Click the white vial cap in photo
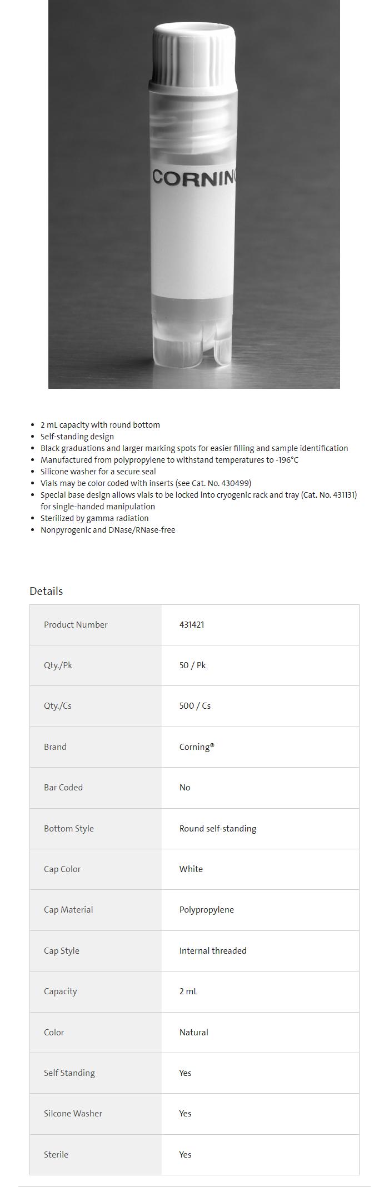 [x=194, y=54]
